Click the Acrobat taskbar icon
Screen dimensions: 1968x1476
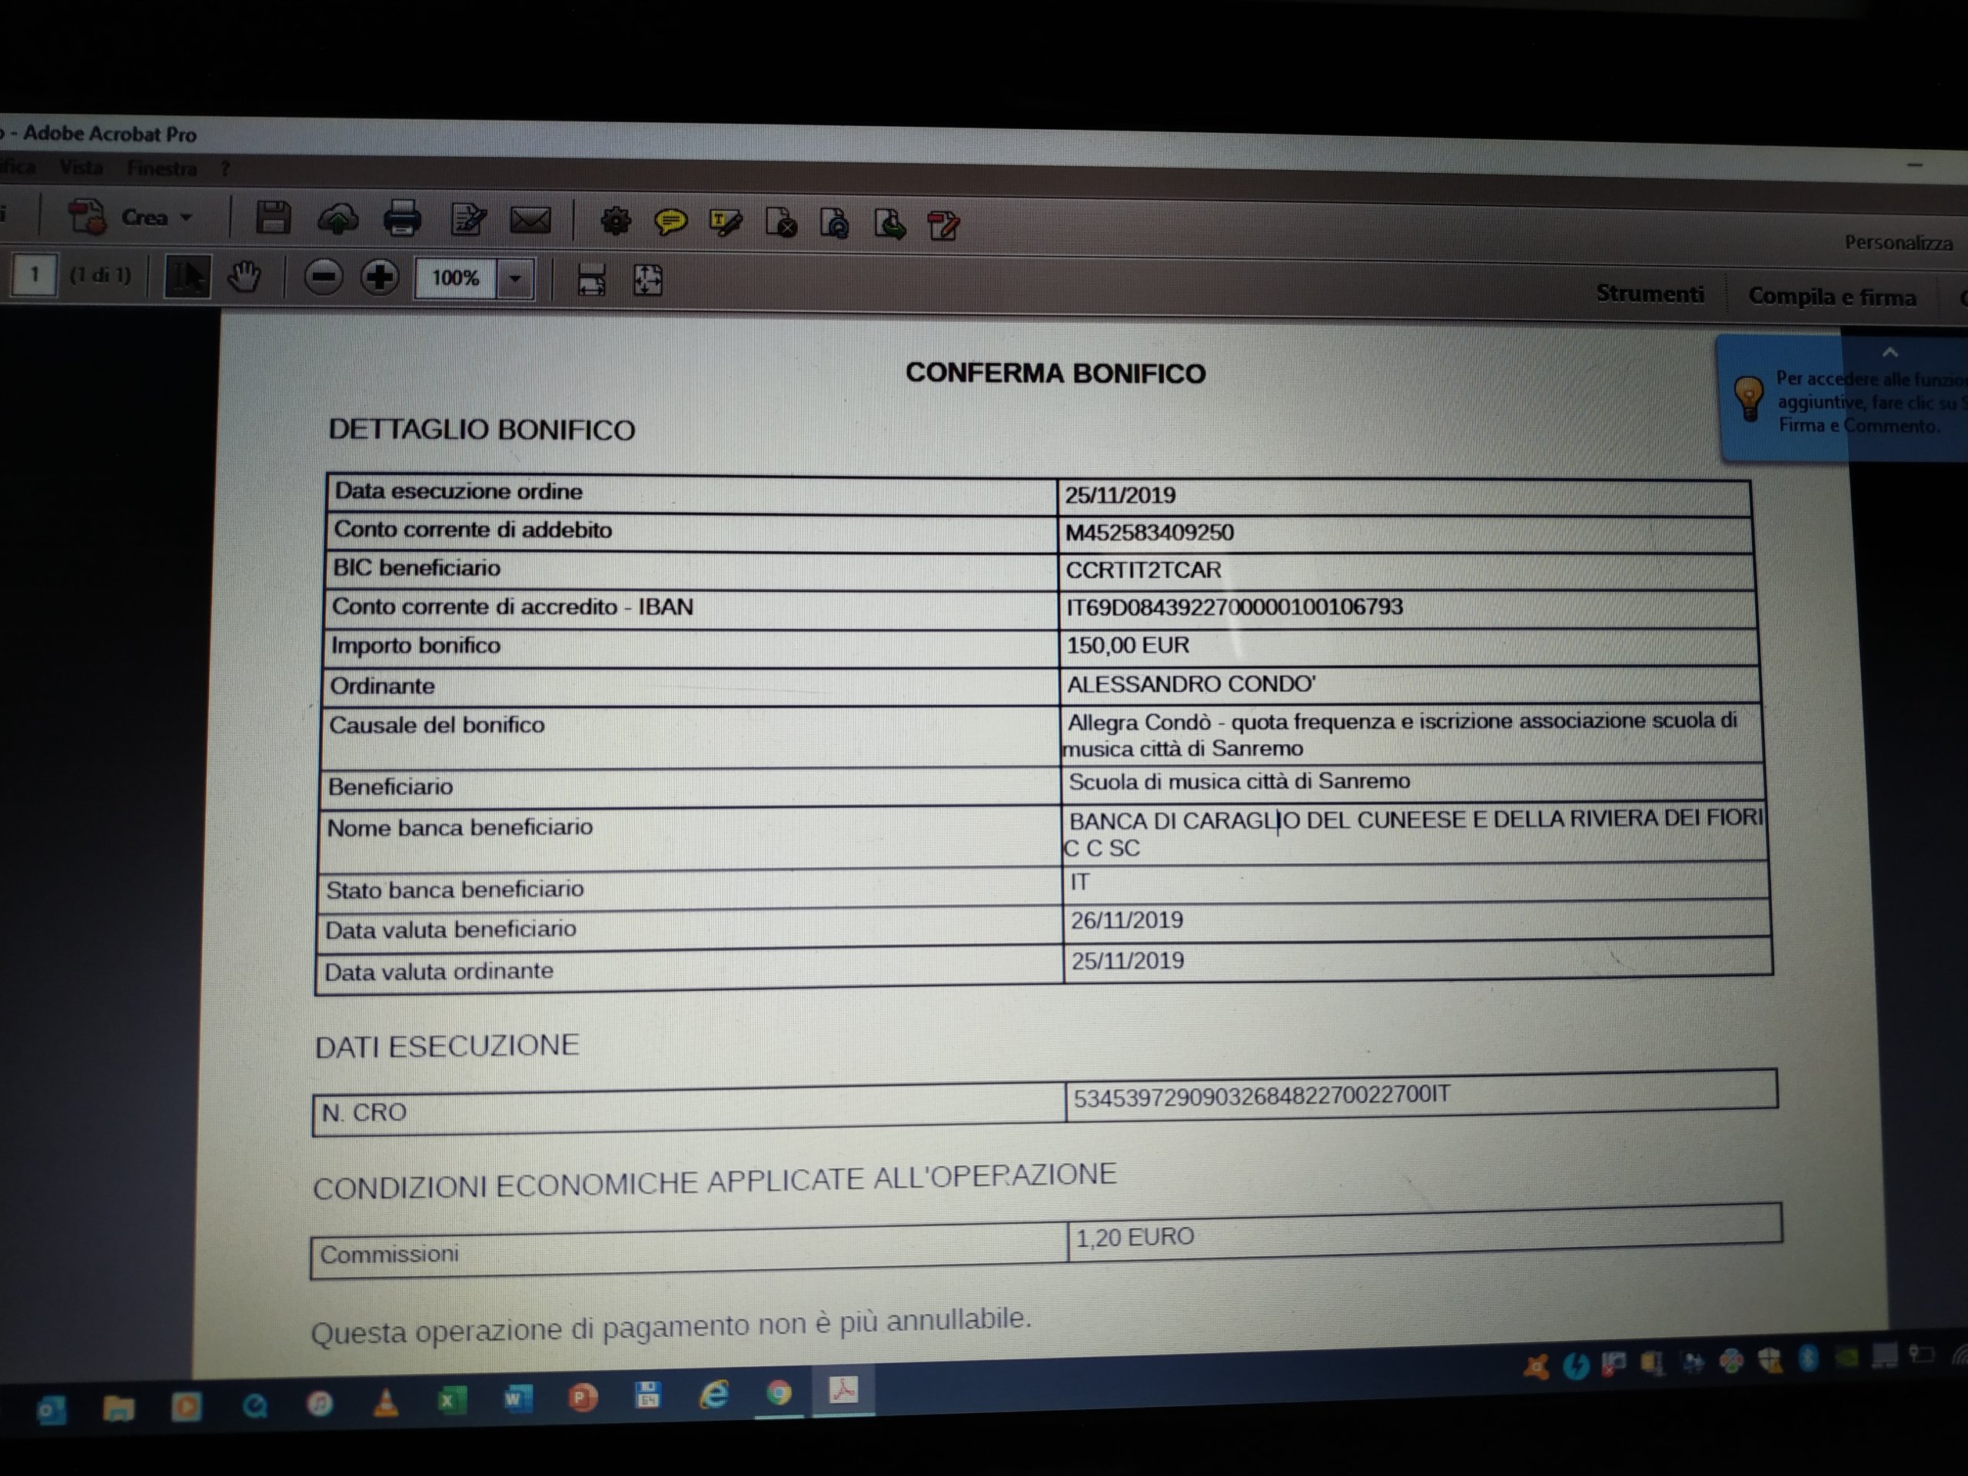(843, 1390)
